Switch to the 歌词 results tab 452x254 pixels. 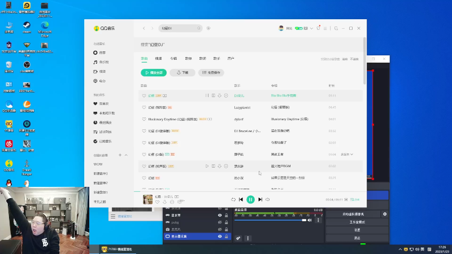point(203,59)
